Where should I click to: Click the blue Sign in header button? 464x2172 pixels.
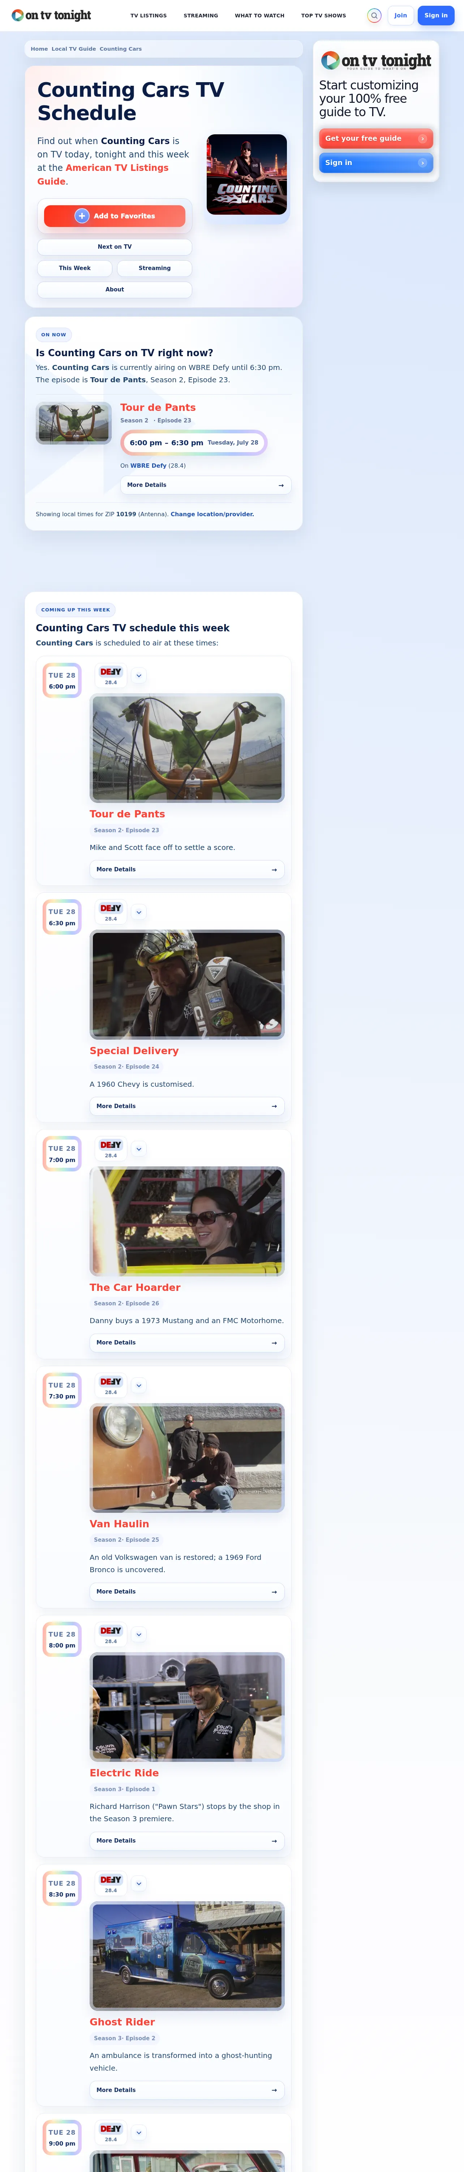[x=436, y=15]
